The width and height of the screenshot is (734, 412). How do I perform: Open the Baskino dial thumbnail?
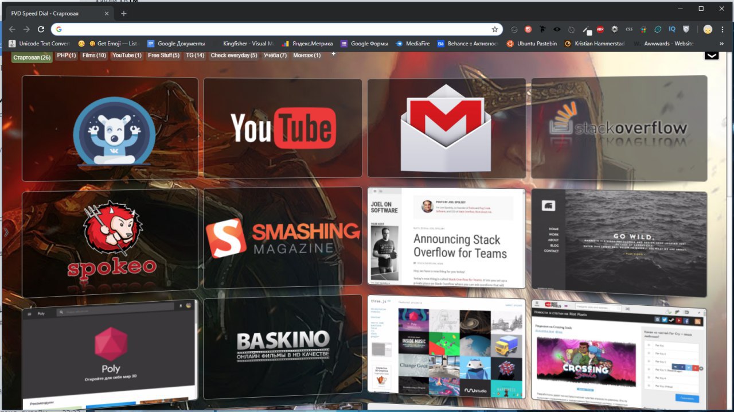pyautogui.click(x=283, y=347)
